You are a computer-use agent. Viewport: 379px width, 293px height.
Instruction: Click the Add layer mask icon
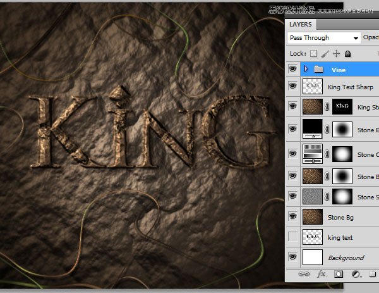pyautogui.click(x=339, y=274)
